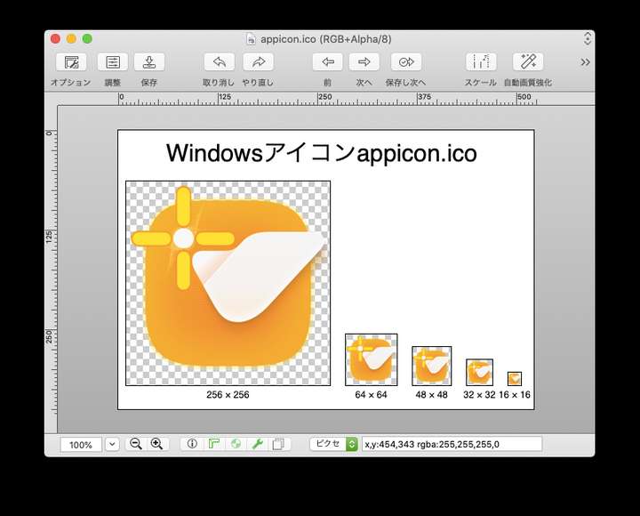The image size is (640, 516).
Task: Open the スケール scale tool
Action: click(481, 62)
